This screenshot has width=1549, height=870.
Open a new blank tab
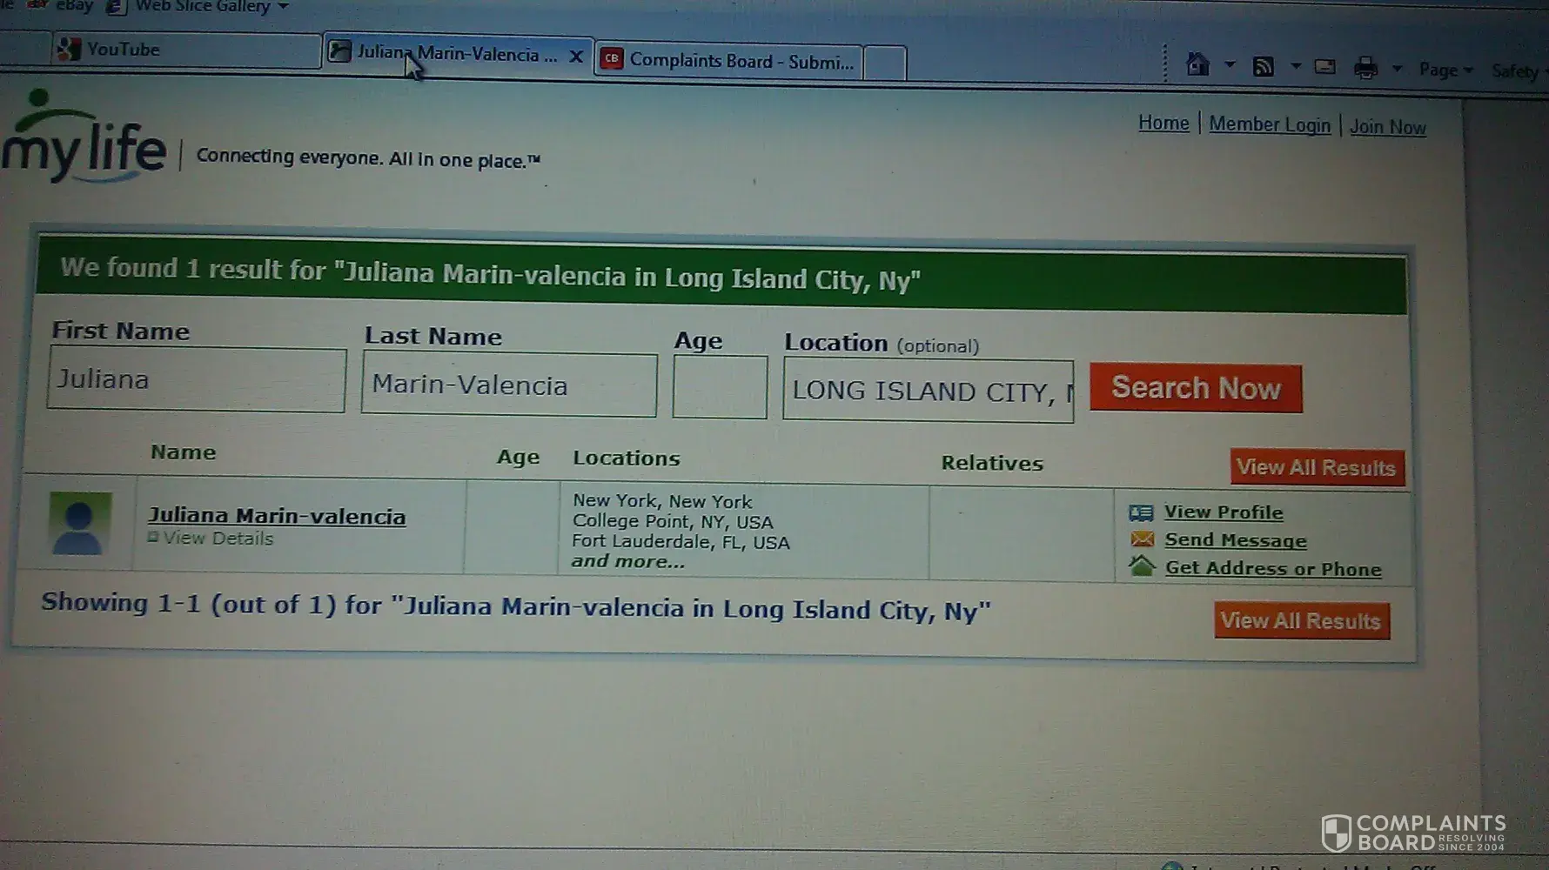[x=885, y=64]
